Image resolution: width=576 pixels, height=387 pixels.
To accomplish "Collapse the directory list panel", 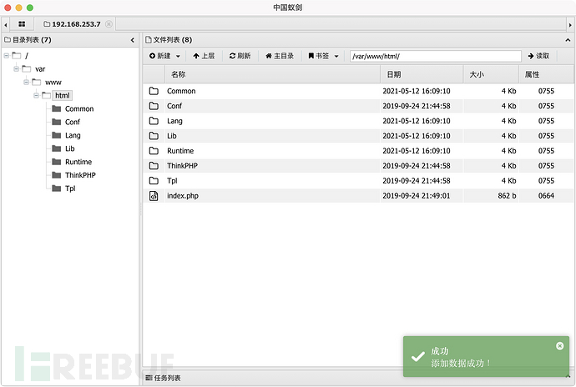I will [x=132, y=40].
